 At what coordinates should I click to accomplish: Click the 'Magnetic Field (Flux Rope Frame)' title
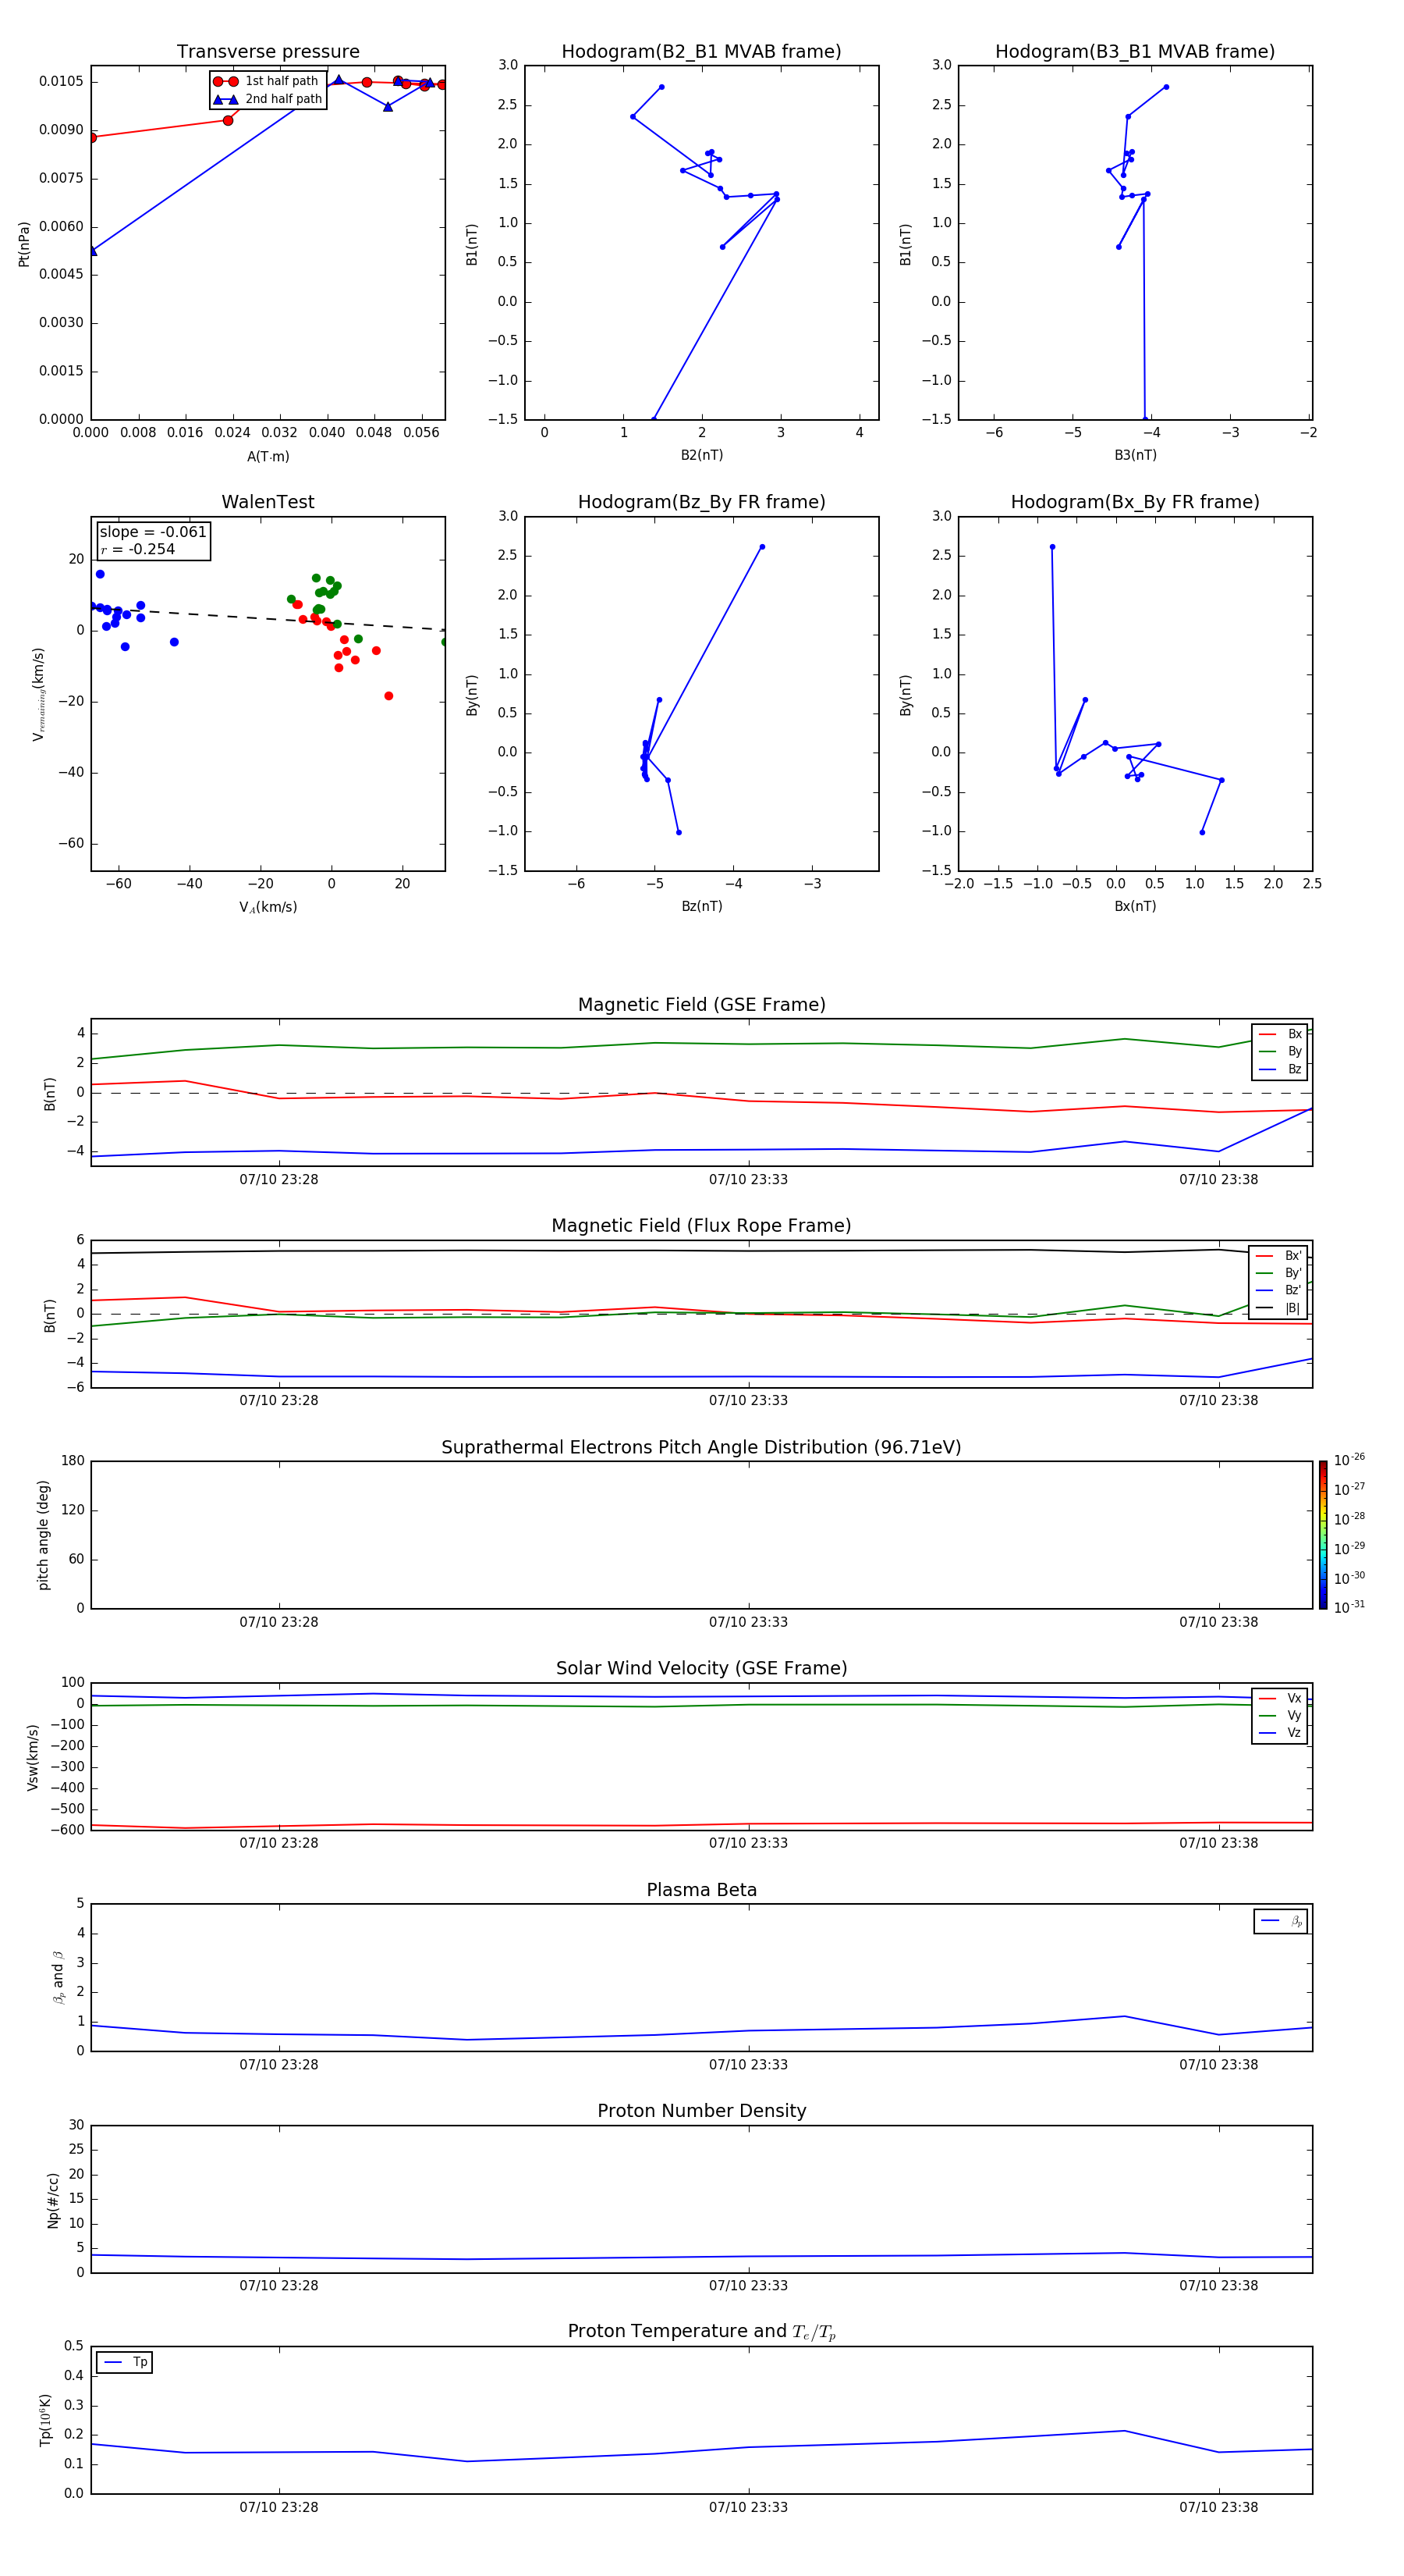pos(701,1226)
